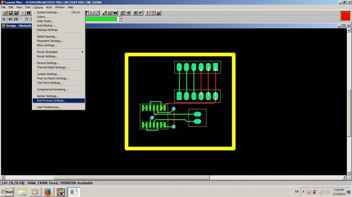This screenshot has width=352, height=197.
Task: Choose Fanout Settings... menu entry
Action: point(58,63)
